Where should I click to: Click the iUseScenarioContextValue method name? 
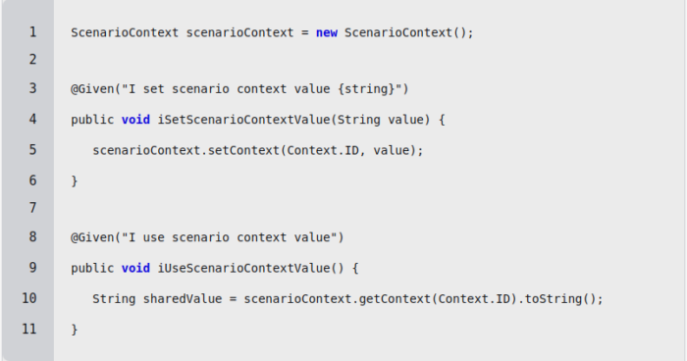(243, 268)
